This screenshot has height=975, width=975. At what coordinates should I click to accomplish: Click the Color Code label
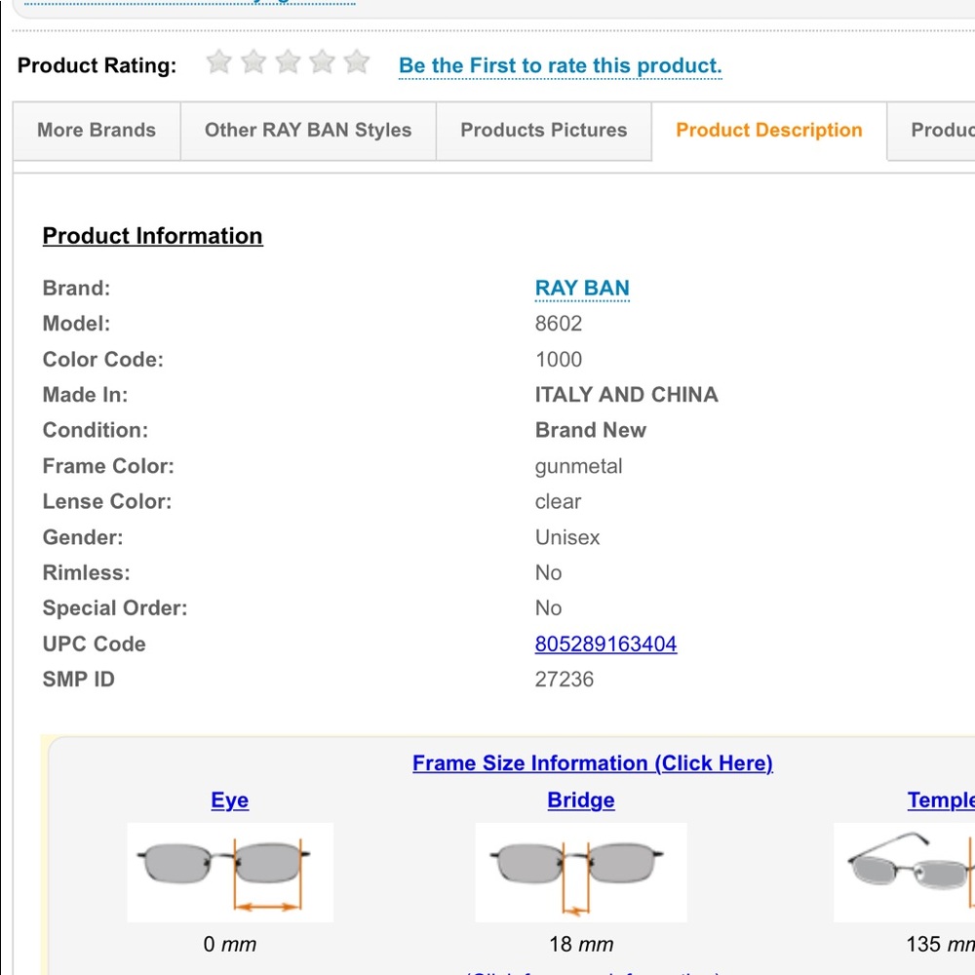[x=103, y=360]
